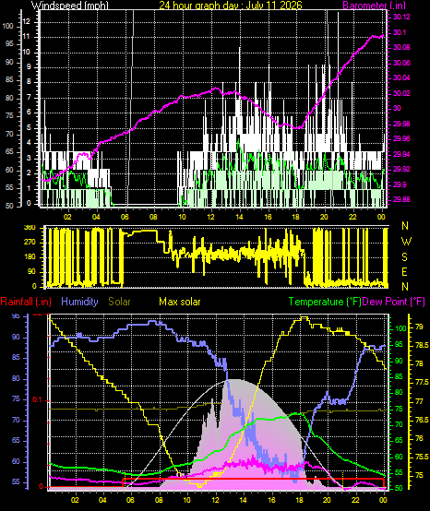Image resolution: width=430 pixels, height=511 pixels.
Task: Click the 270 degree wind direction tick
Action: pyautogui.click(x=30, y=243)
